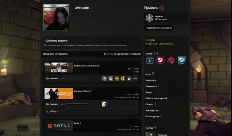Open PUBG Достижения 31 из 37 label

pyautogui.click(x=57, y=78)
